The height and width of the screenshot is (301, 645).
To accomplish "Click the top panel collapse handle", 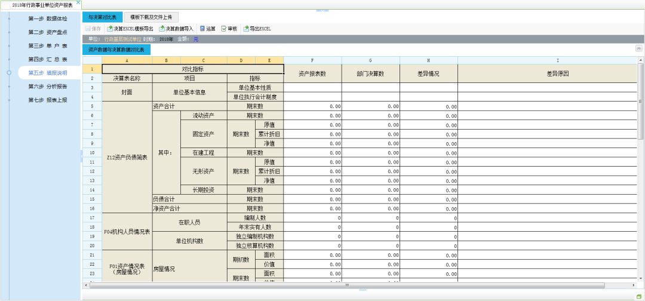I will coord(322,10).
